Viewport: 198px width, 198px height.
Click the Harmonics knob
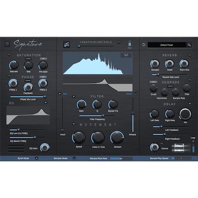[x=164, y=92]
